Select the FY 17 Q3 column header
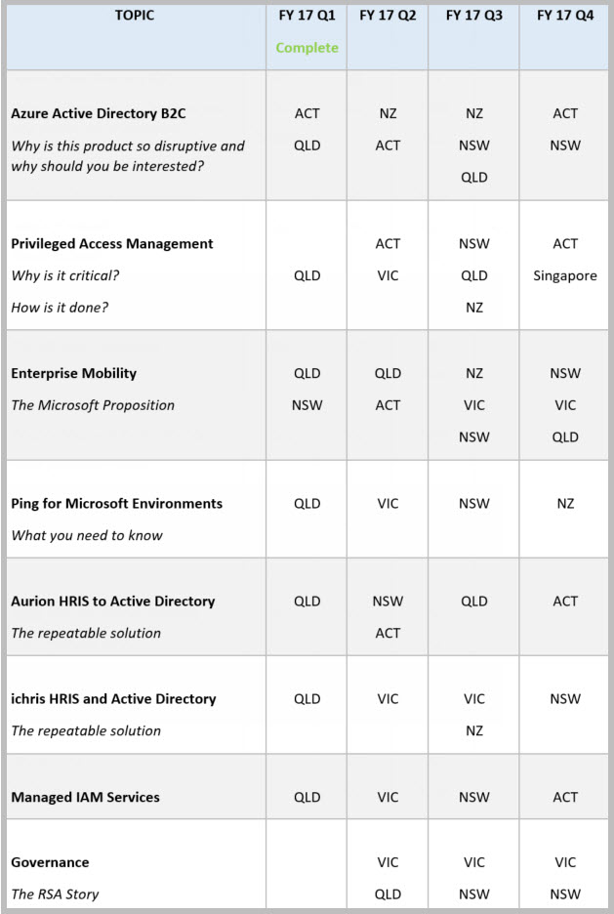Screen dimensions: 614x914 [x=473, y=16]
